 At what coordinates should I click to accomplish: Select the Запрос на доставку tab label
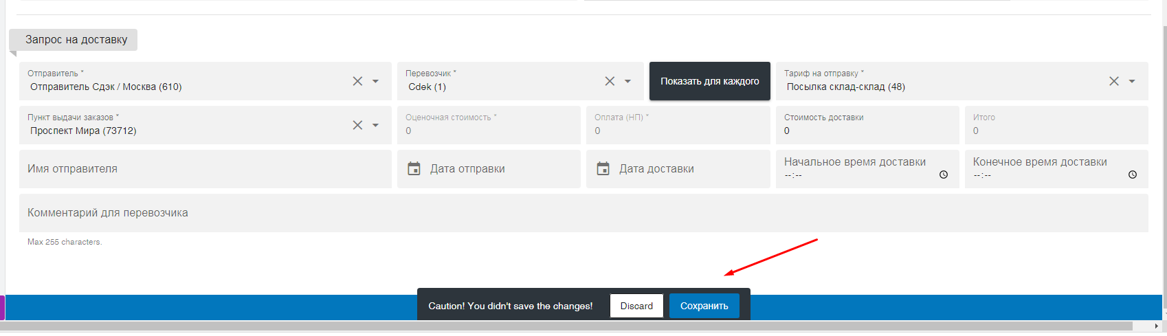[x=76, y=40]
